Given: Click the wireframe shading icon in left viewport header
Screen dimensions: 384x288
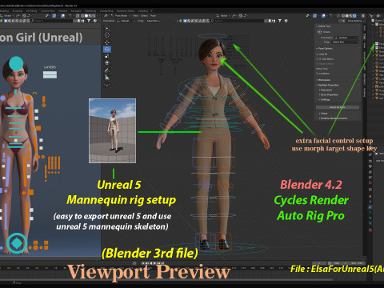Looking at the screenshot, I should tap(82, 16).
